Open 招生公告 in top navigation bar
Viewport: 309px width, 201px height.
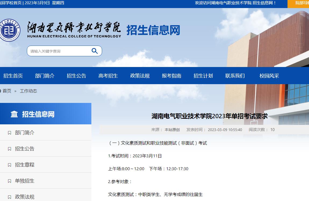(77, 76)
